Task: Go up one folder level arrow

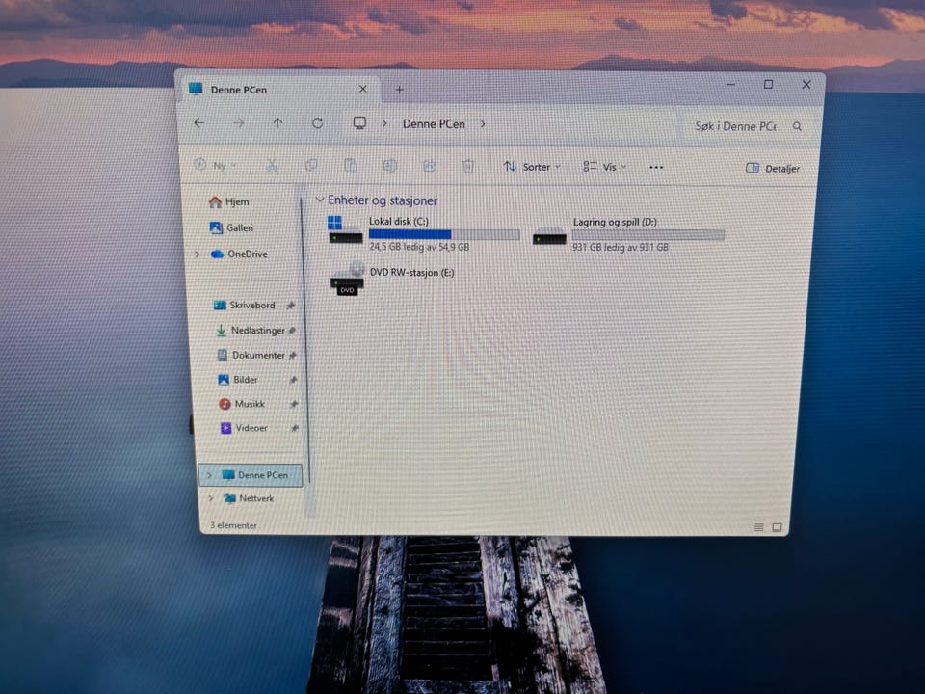Action: 277,122
